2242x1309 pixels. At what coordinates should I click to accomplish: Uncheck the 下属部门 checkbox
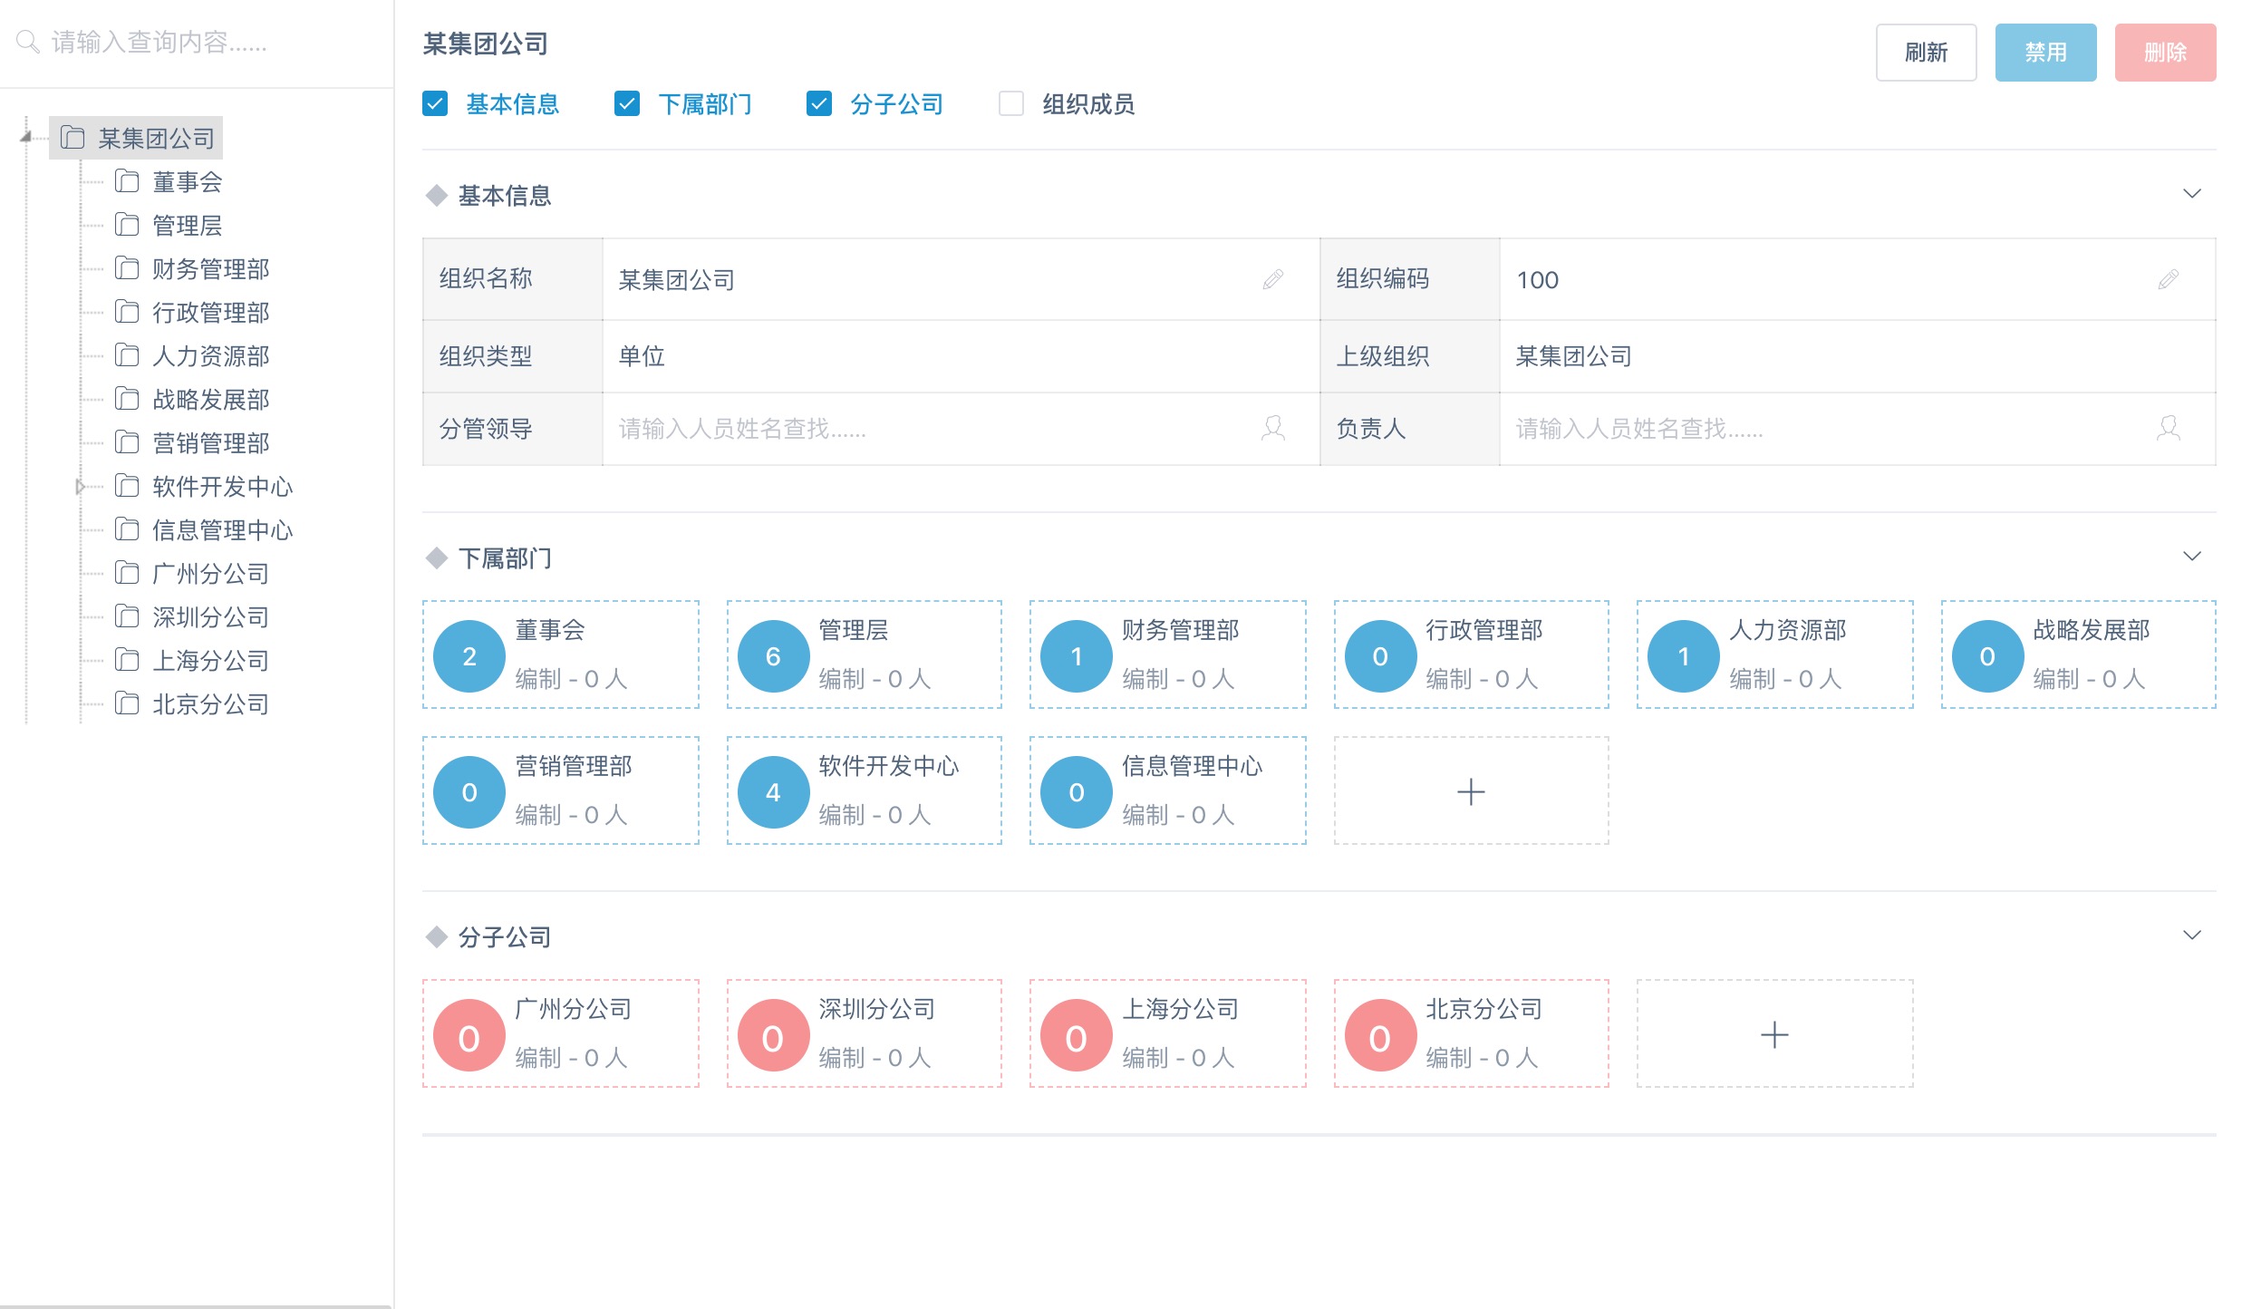(626, 103)
